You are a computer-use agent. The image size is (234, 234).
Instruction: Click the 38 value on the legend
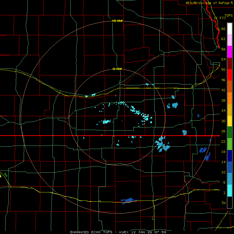pyautogui.click(x=223, y=100)
